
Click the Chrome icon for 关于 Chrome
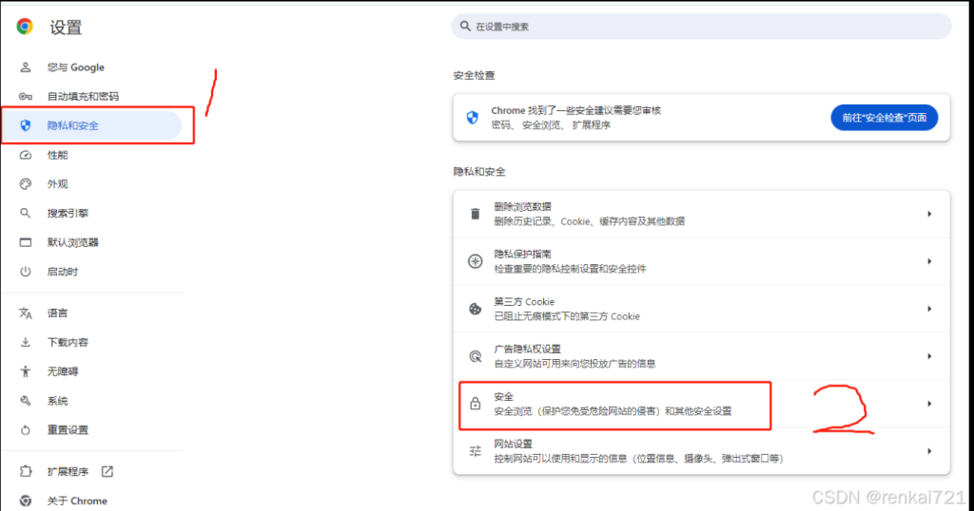pyautogui.click(x=26, y=501)
